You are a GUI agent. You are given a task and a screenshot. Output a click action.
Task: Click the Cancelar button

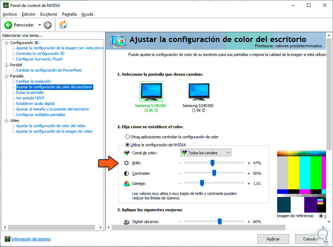(x=311, y=239)
